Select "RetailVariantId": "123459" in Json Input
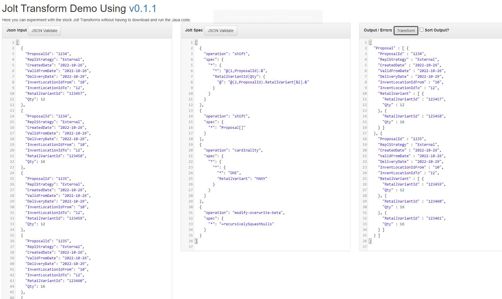 [x=55, y=218]
